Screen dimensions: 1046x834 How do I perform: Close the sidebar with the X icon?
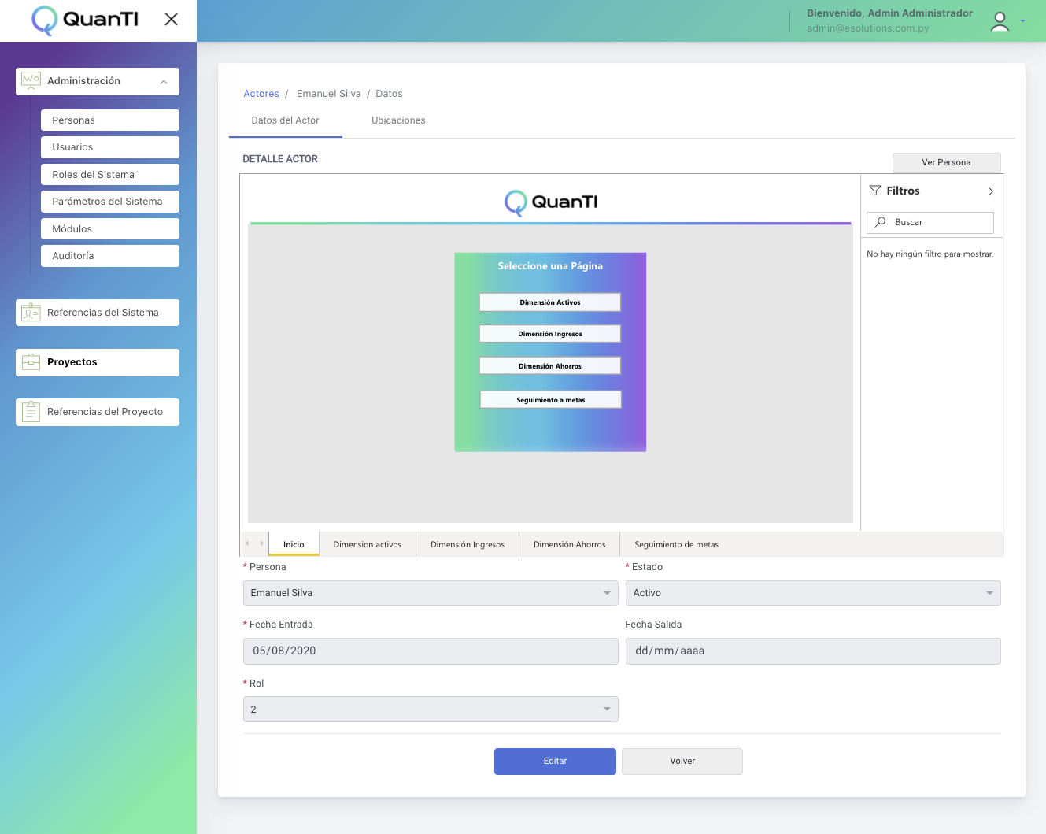point(171,19)
